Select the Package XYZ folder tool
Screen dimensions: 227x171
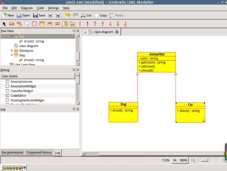click(x=72, y=24)
